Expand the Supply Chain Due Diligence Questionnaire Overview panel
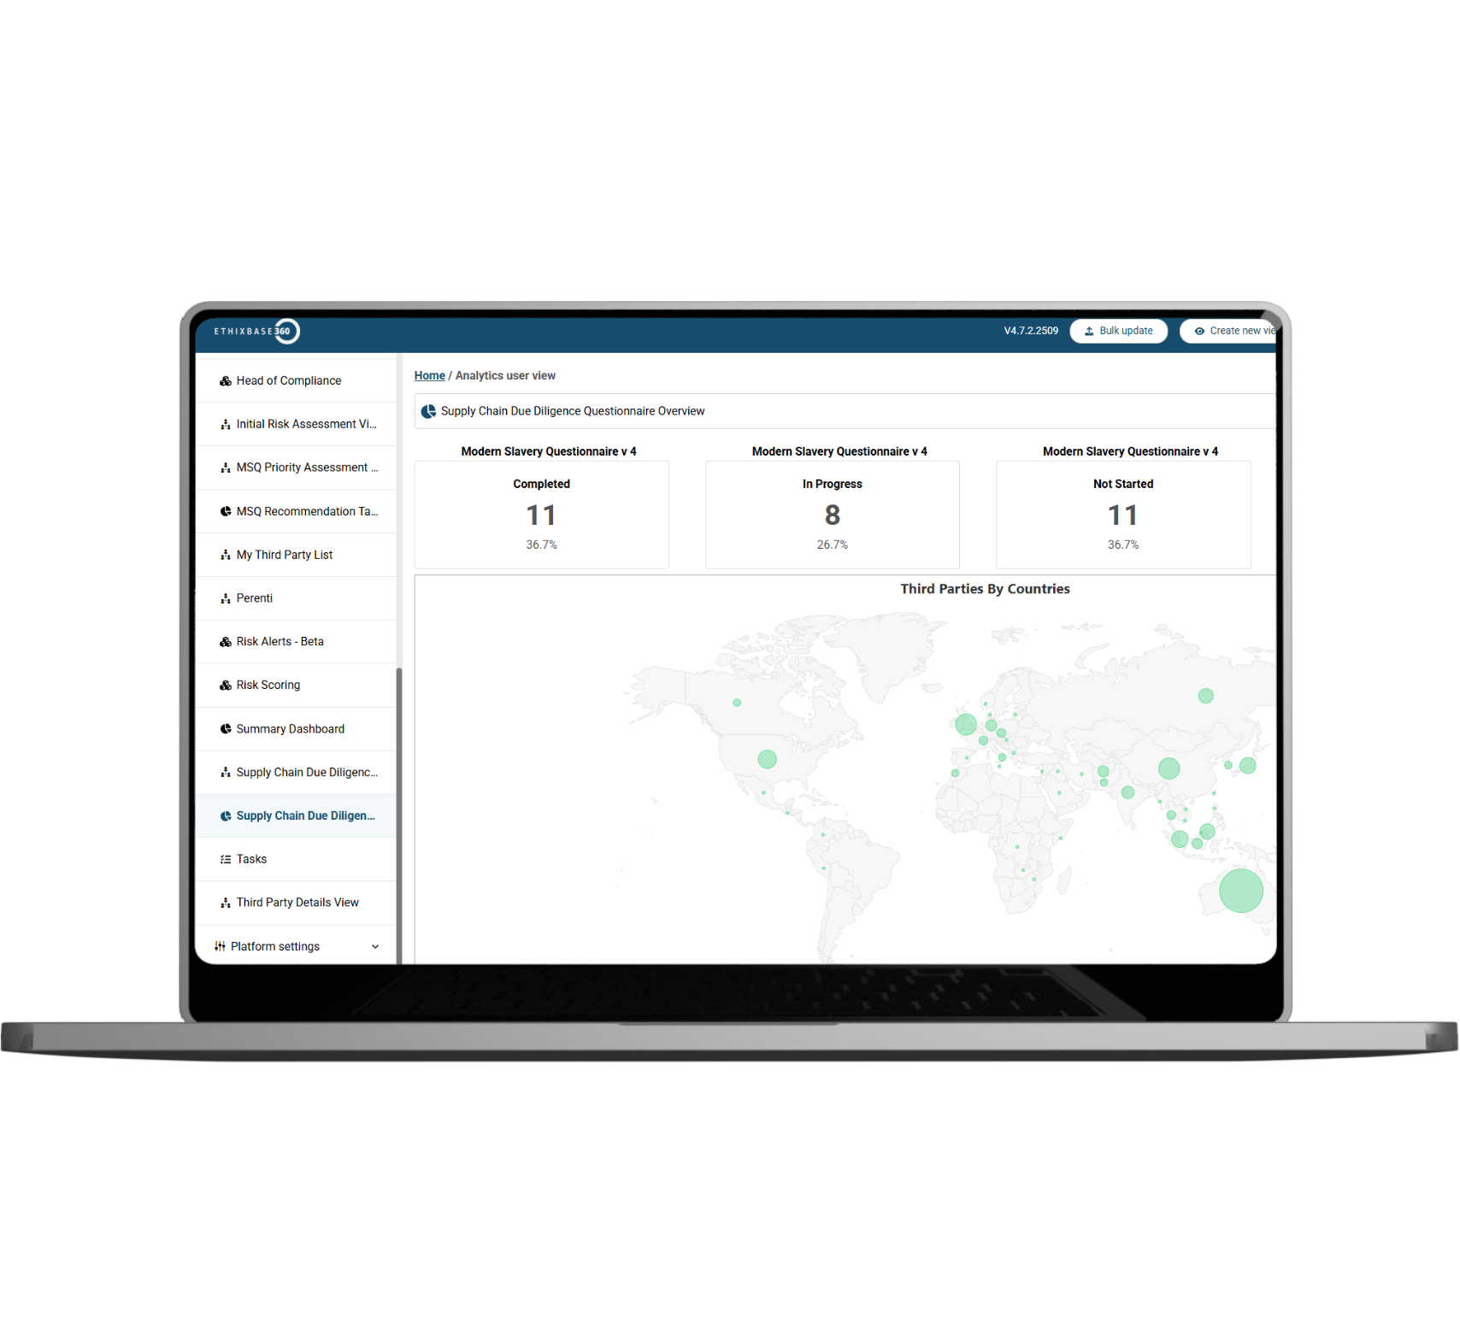 [x=573, y=410]
